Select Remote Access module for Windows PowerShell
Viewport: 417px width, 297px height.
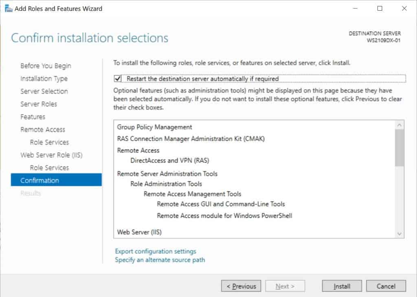[x=224, y=216]
